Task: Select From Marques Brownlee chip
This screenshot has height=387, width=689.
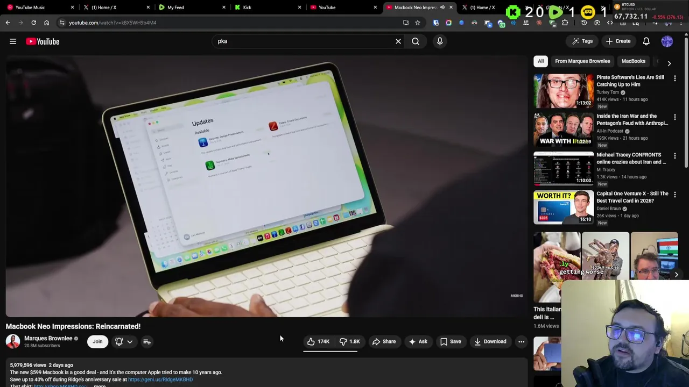Action: 582,61
